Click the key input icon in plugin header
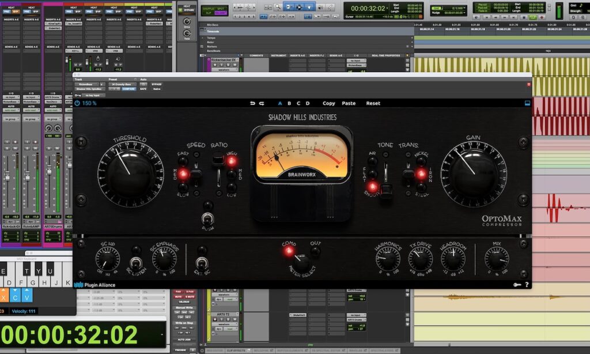This screenshot has height=354, width=590. pyautogui.click(x=78, y=95)
